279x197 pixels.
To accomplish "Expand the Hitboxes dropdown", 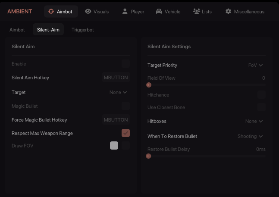I will (254, 121).
